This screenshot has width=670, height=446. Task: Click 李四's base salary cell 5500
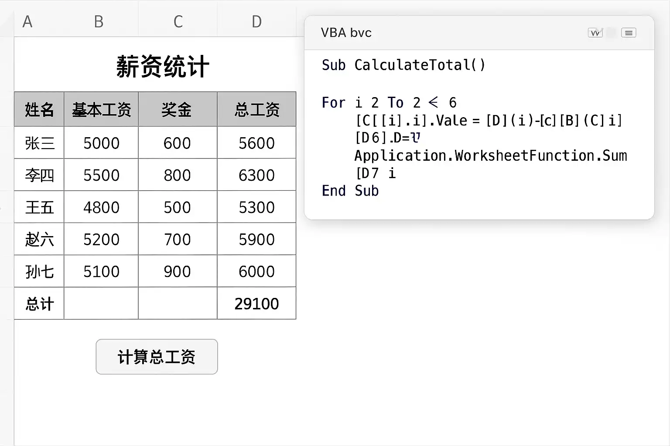click(101, 175)
